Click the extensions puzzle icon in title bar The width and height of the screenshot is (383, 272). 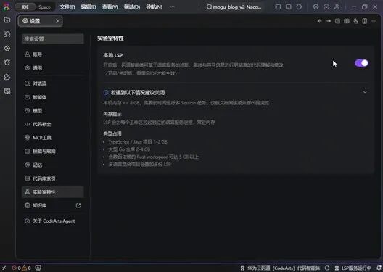299,7
